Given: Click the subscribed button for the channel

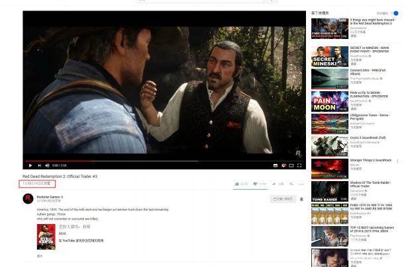Looking at the screenshot, I should pyautogui.click(x=282, y=198).
